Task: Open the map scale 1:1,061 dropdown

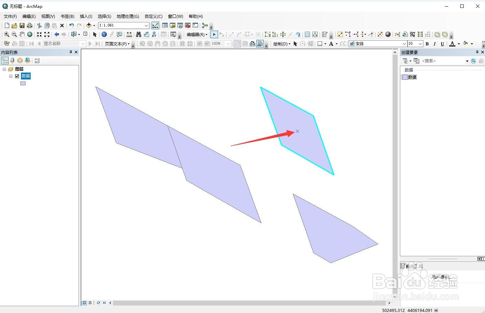Action: [146, 25]
